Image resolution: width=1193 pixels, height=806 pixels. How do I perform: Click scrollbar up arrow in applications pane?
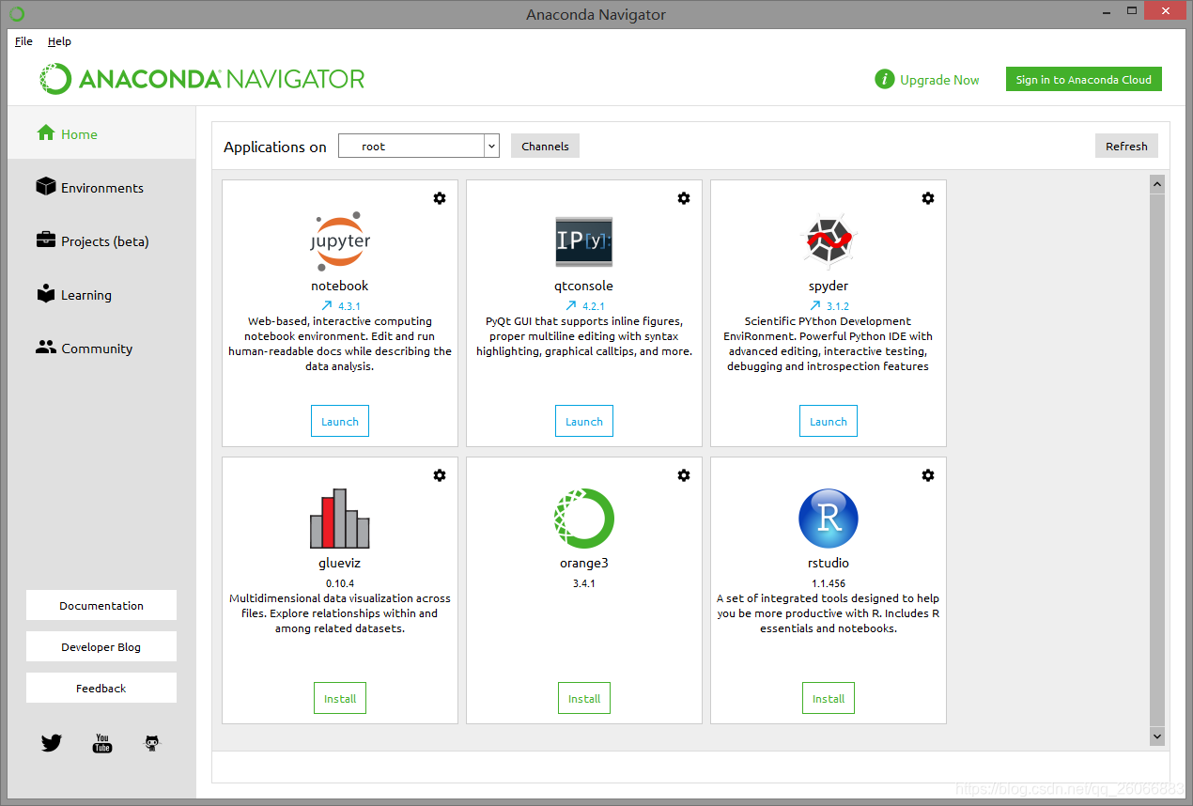1157,184
